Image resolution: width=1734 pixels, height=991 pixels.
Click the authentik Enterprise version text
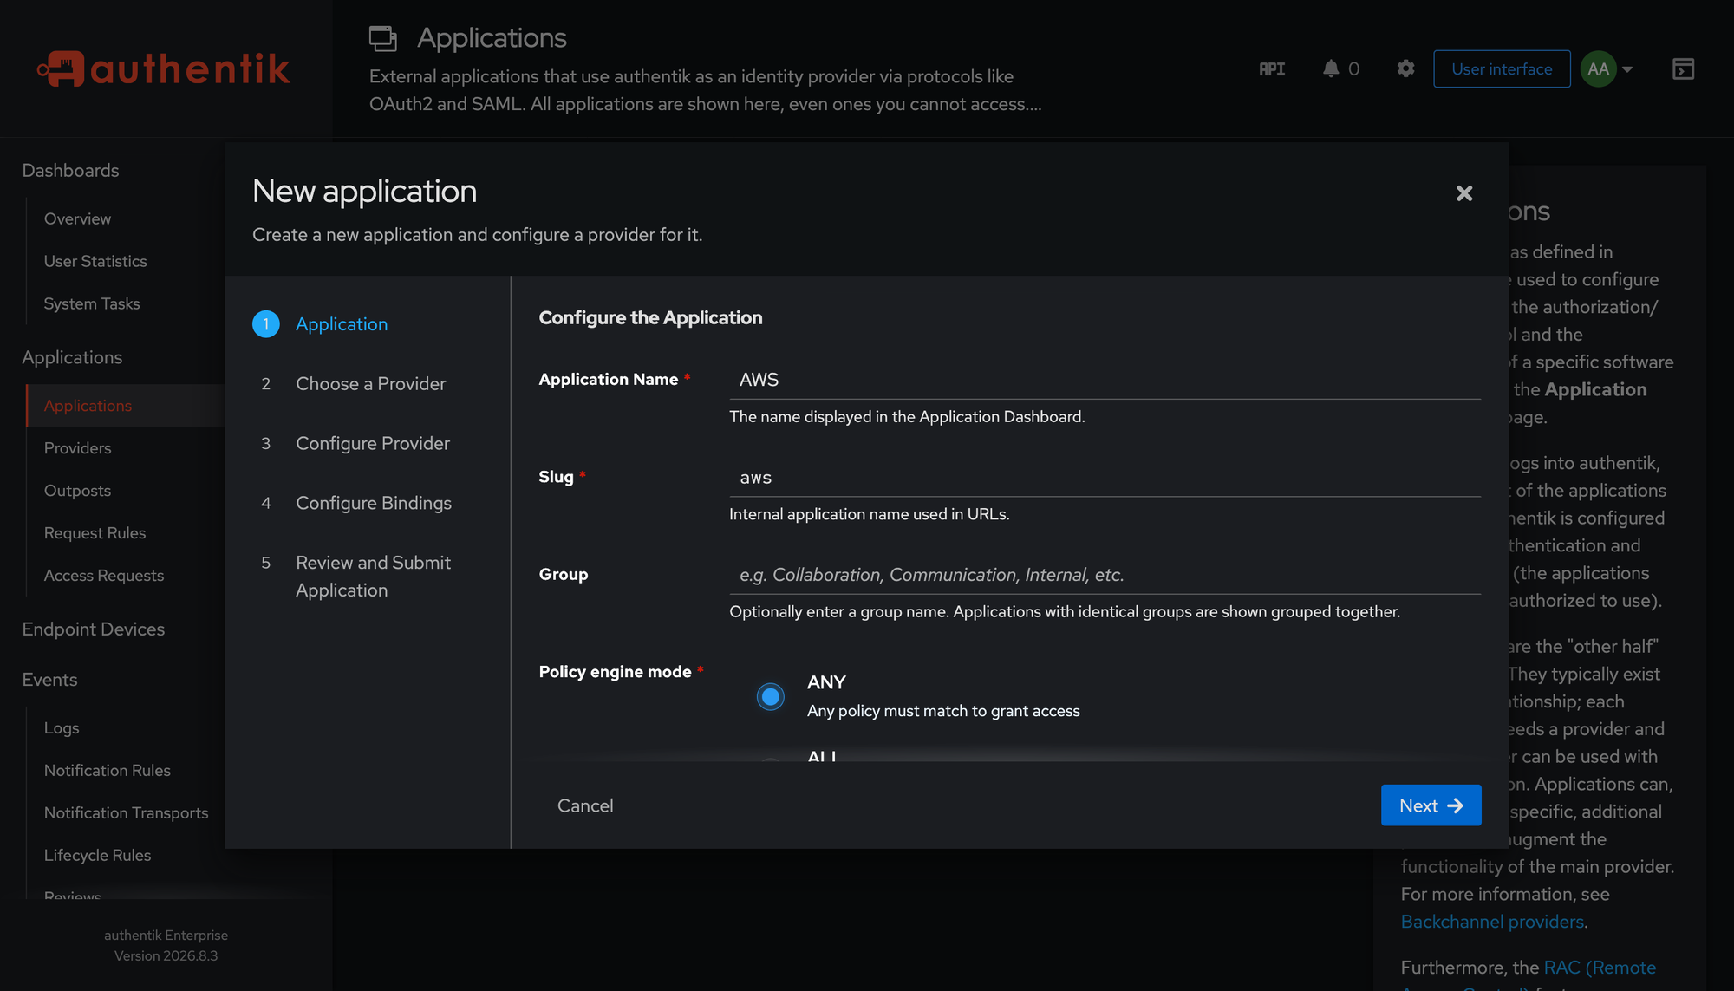point(166,946)
